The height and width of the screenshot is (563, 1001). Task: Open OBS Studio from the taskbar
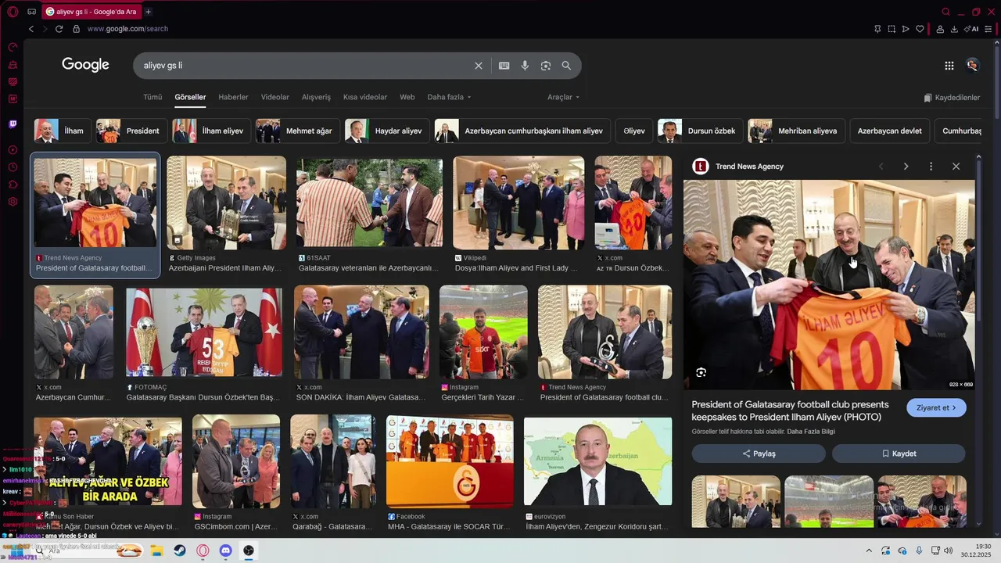point(249,550)
